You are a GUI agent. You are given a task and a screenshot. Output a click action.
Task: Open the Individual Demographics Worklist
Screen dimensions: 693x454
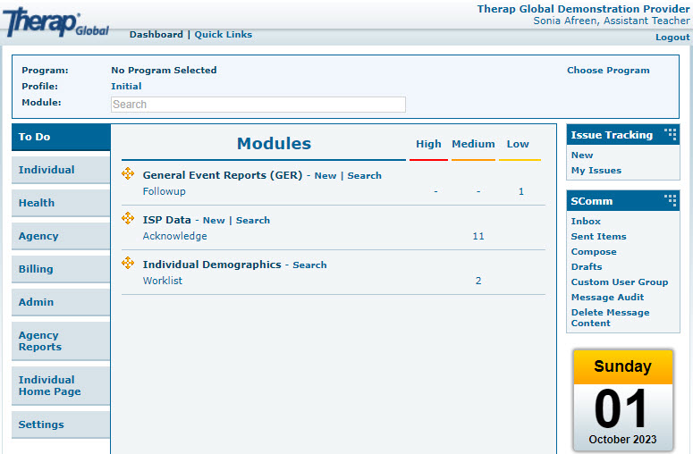point(162,281)
